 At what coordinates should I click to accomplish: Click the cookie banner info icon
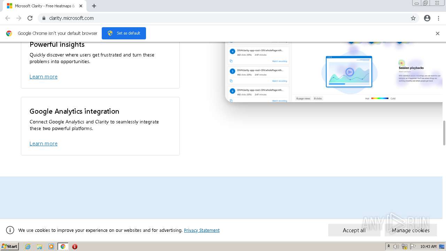point(10,230)
